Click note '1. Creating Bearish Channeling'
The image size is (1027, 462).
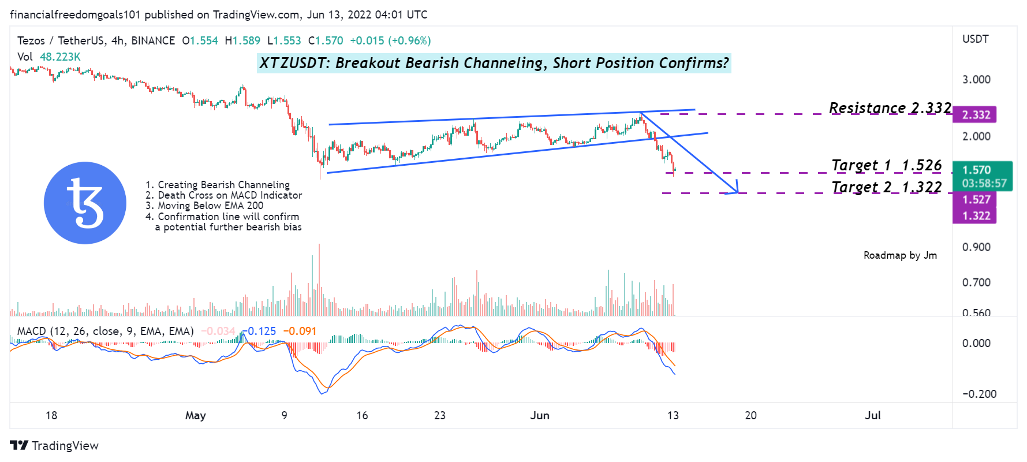pyautogui.click(x=218, y=185)
